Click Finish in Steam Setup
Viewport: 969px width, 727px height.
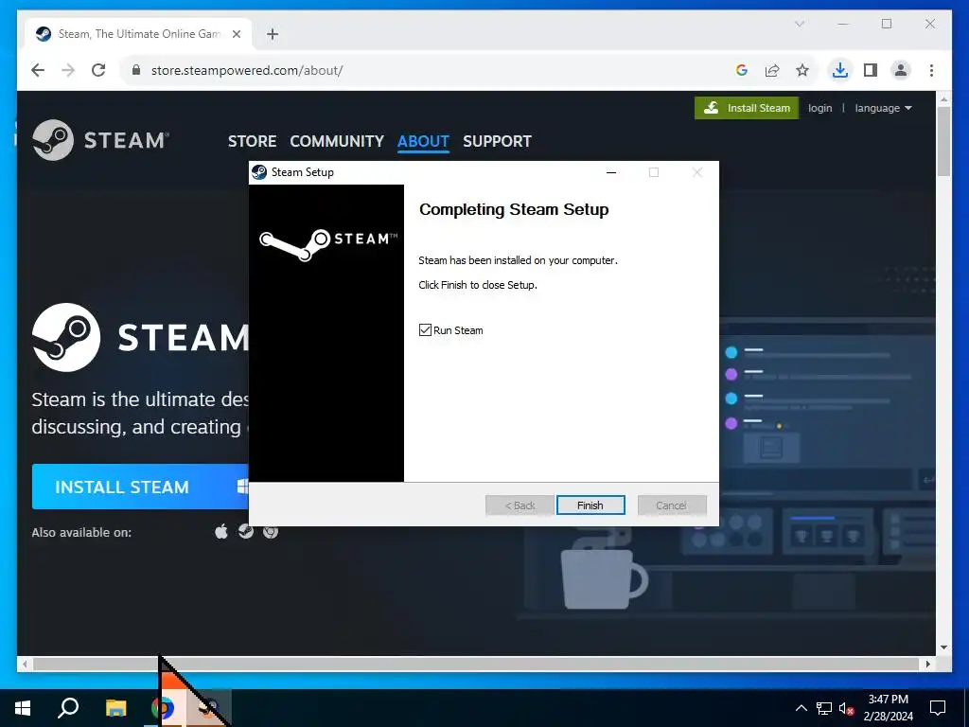[590, 505]
